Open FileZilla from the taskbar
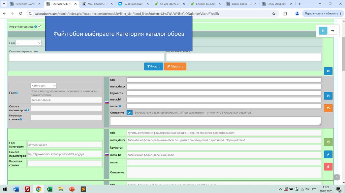 coord(27,189)
